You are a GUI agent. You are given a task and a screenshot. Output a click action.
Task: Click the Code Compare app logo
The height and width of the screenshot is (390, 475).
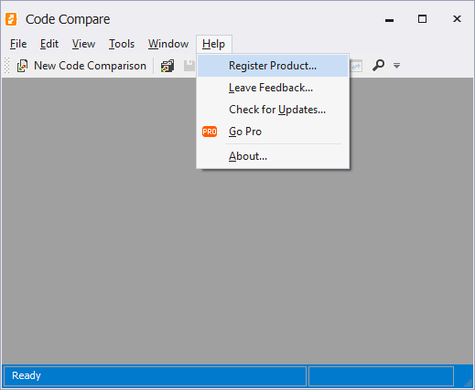coord(11,19)
